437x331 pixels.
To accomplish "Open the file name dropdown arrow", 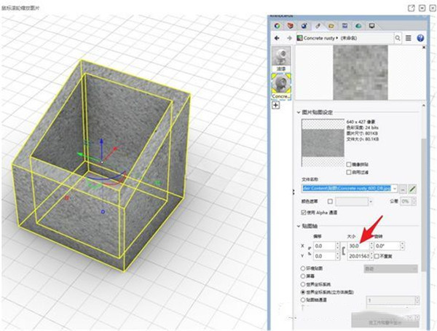I will tap(395, 189).
